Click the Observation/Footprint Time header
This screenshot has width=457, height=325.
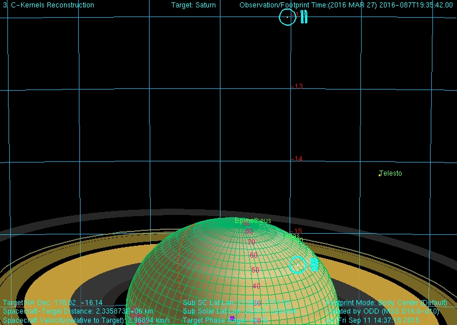[x=346, y=5]
